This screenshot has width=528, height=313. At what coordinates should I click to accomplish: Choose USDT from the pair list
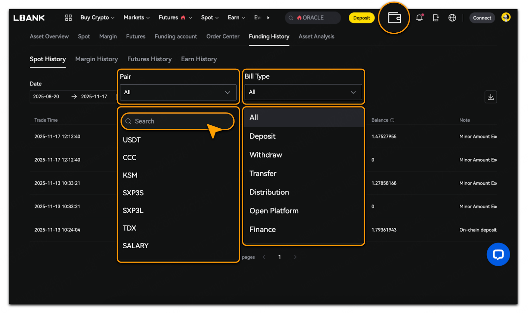point(132,140)
